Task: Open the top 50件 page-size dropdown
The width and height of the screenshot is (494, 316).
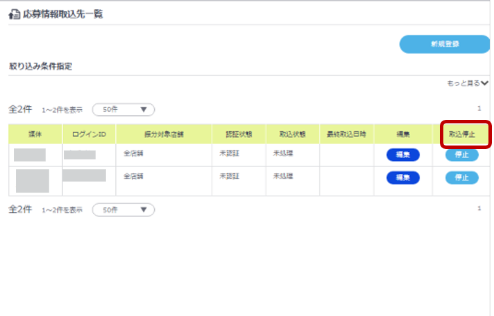Action: pyautogui.click(x=123, y=109)
